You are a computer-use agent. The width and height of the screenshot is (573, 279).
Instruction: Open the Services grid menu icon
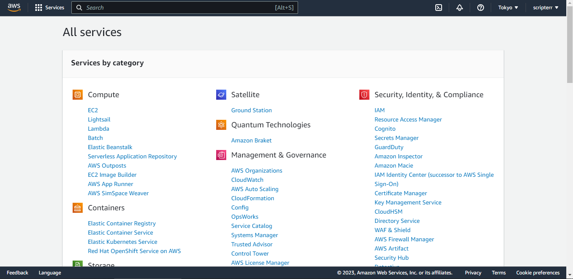point(39,8)
